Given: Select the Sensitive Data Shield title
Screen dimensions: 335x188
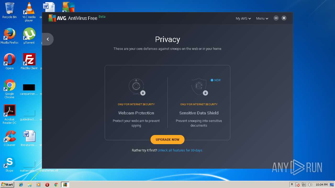Looking at the screenshot, I should pos(199,113).
